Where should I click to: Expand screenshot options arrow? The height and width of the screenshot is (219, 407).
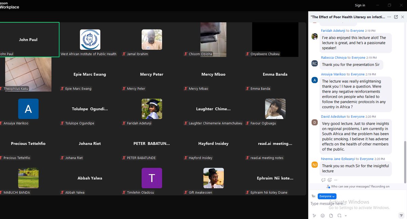point(346,216)
